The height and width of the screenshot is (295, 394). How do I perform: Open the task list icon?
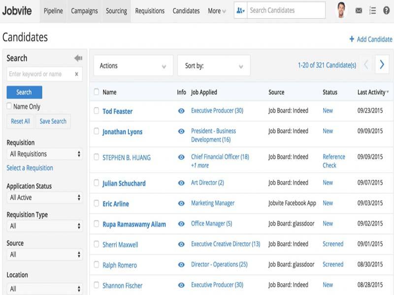pyautogui.click(x=372, y=10)
